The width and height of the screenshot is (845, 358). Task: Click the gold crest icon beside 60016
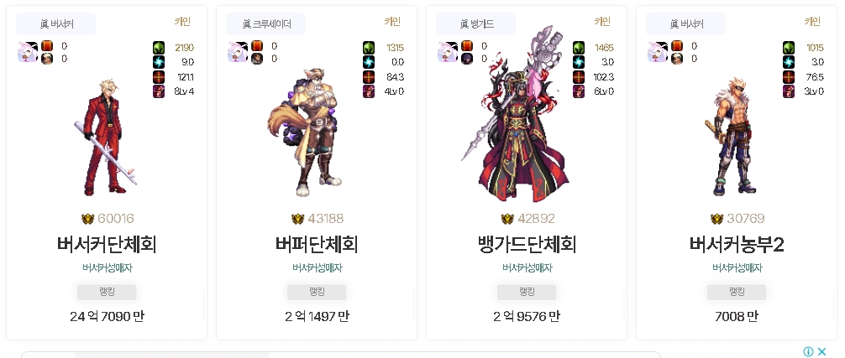tap(87, 219)
